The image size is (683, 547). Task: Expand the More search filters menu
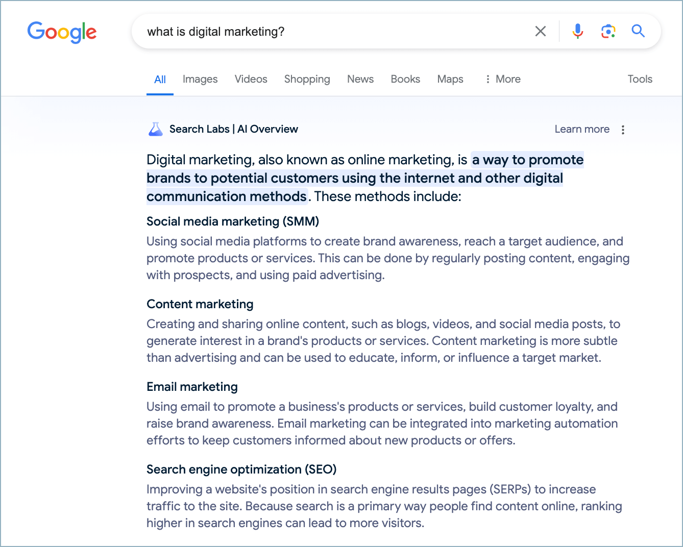(x=502, y=79)
